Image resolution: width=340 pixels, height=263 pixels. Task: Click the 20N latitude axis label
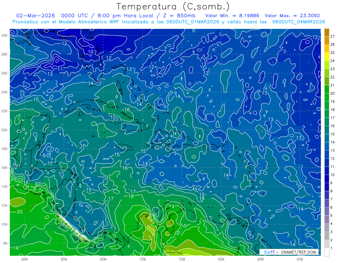pos(4,130)
